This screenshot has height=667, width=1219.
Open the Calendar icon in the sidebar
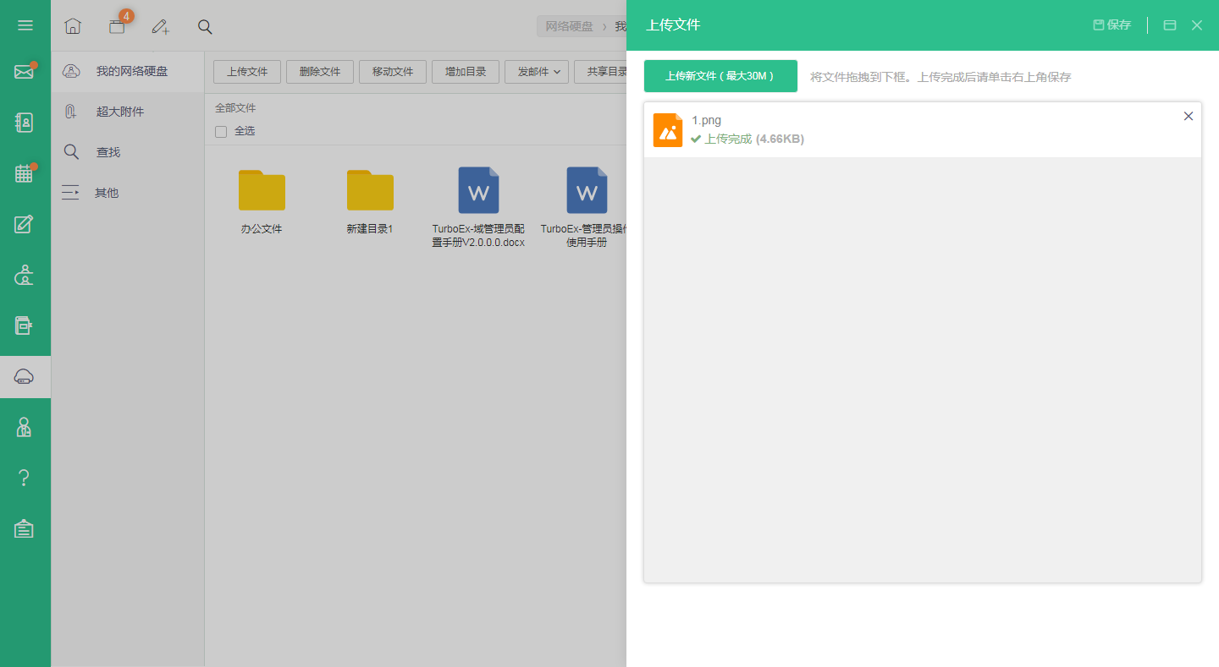(25, 173)
